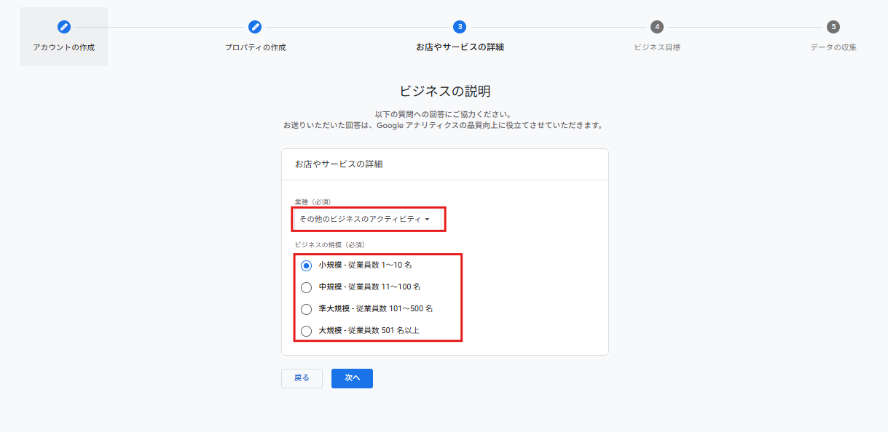Click the 戻る button
Viewport: 888px width, 432px height.
pos(302,378)
